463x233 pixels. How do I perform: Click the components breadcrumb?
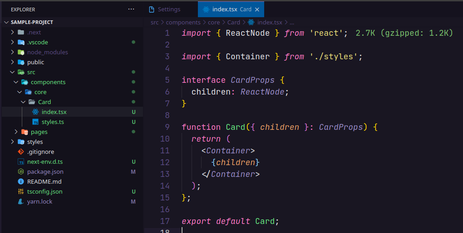(183, 22)
